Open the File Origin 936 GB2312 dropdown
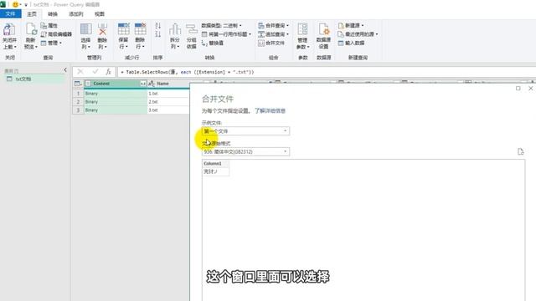This screenshot has height=301, width=536. pos(245,151)
